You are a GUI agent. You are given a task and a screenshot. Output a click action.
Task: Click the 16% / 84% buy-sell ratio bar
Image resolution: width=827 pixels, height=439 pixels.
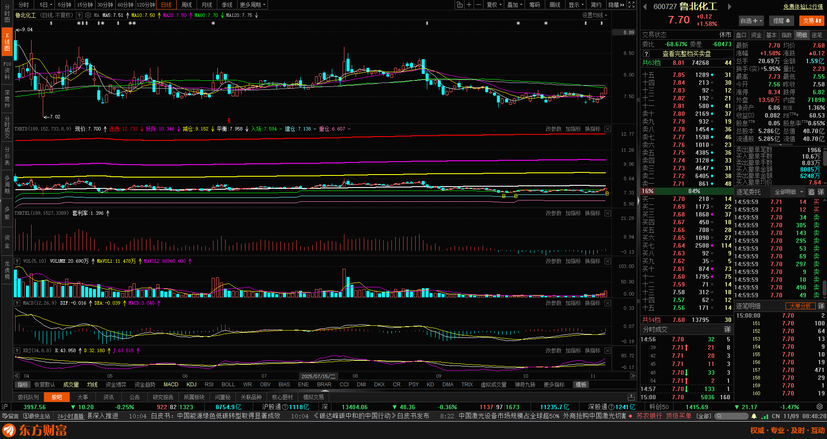(687, 191)
